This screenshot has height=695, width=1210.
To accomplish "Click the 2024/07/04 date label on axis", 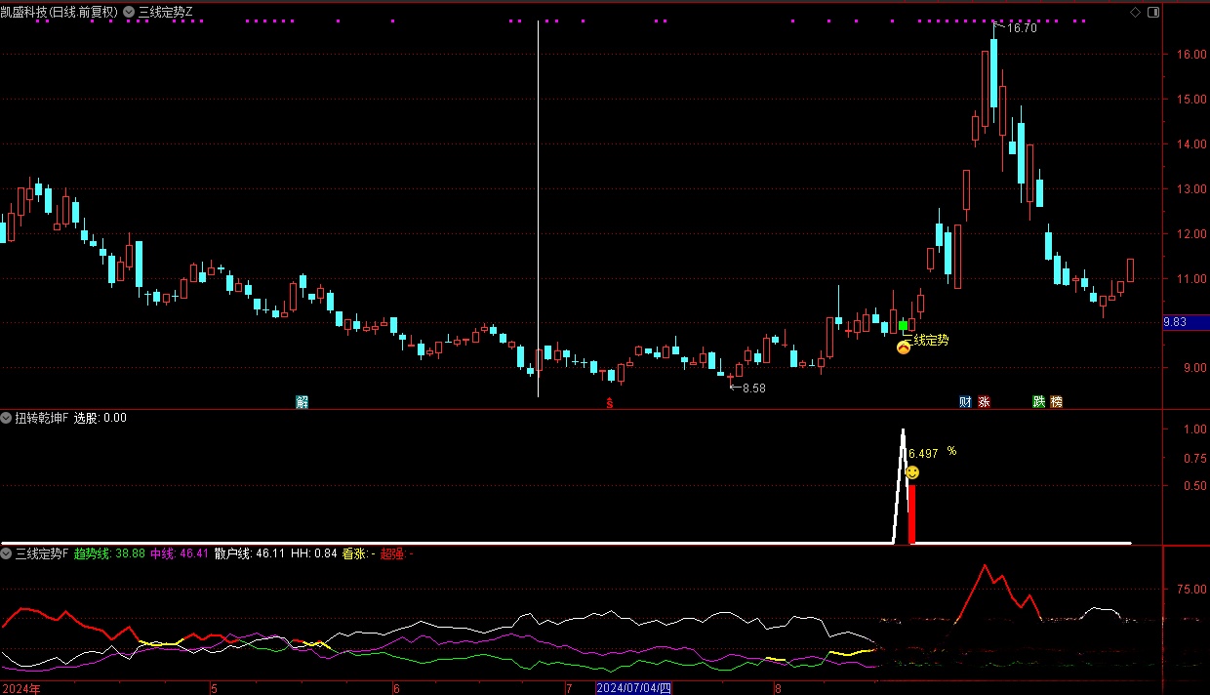I will pos(633,688).
